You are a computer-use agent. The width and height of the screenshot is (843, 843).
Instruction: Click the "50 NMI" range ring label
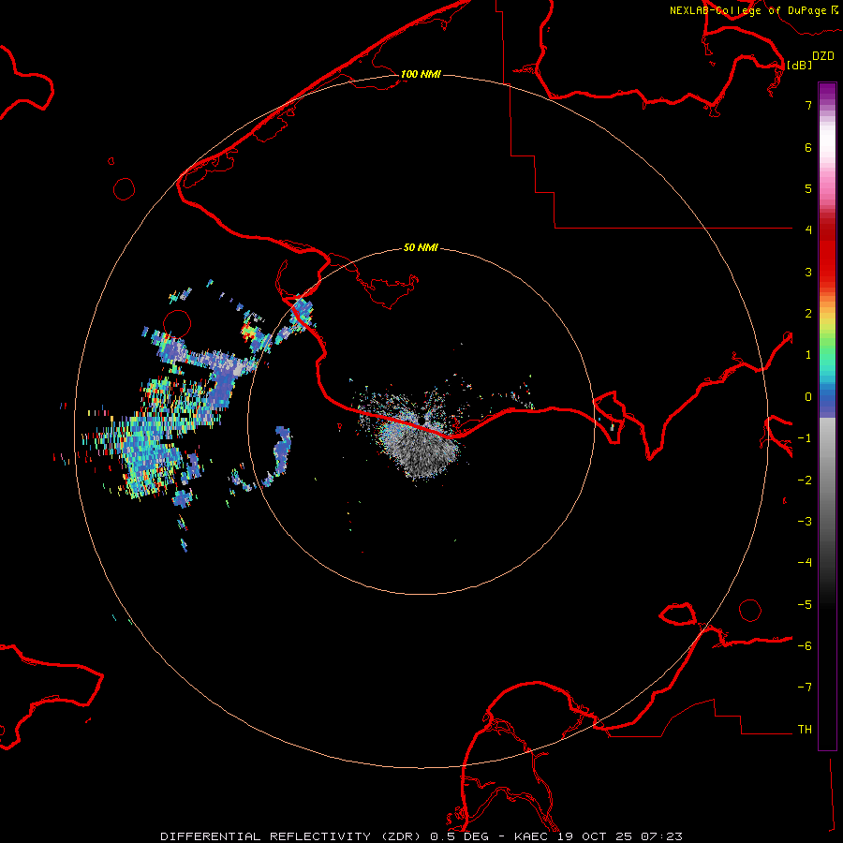pyautogui.click(x=421, y=247)
